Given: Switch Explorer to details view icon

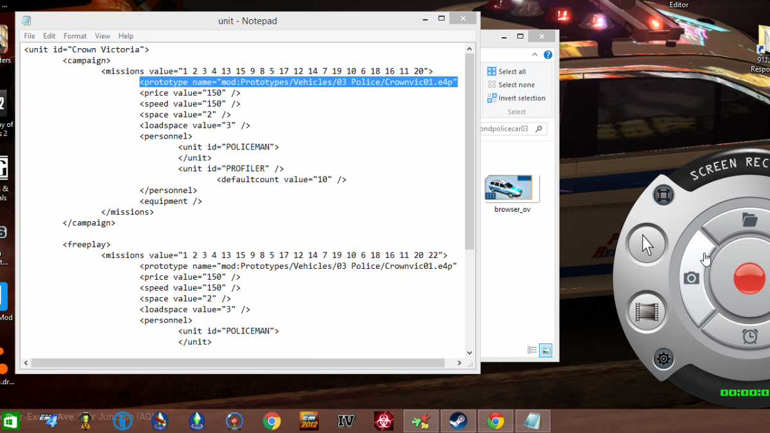Looking at the screenshot, I should point(532,350).
